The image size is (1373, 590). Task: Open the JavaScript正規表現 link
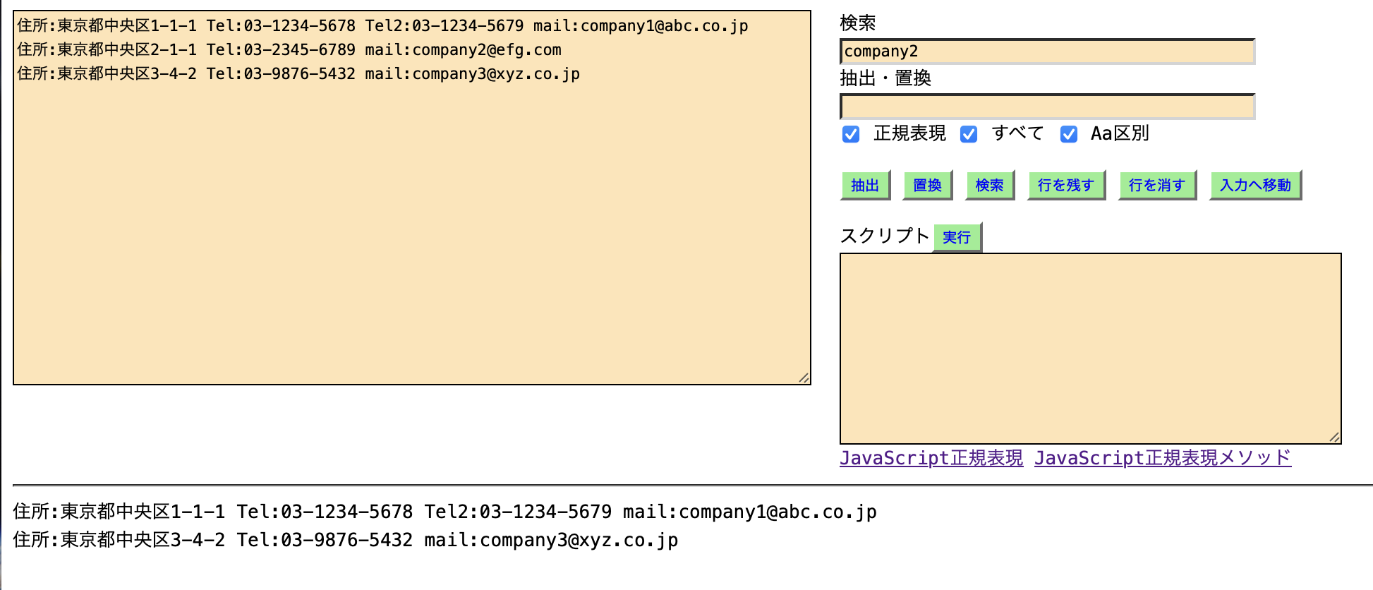tap(931, 458)
